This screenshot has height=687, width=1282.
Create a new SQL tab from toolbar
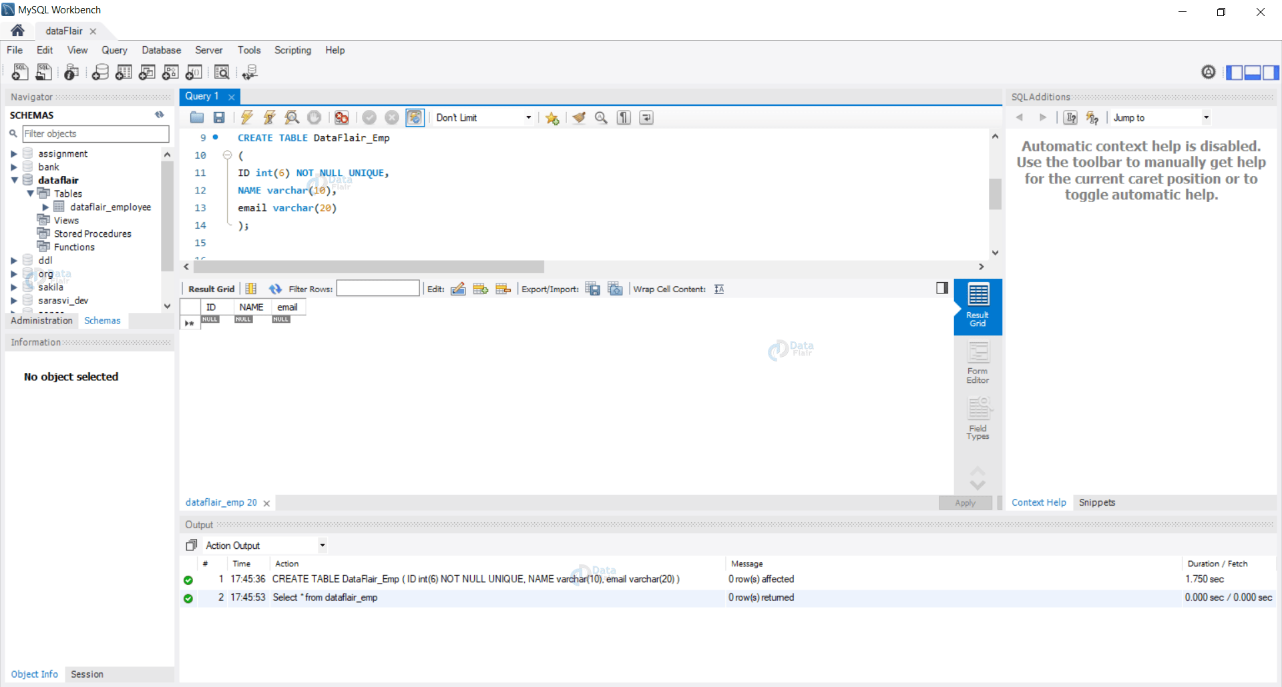point(20,72)
